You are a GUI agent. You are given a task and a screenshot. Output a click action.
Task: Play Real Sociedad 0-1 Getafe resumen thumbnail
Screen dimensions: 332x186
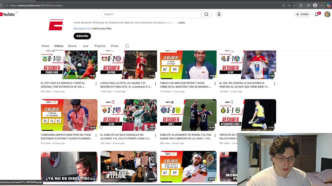coord(248,65)
